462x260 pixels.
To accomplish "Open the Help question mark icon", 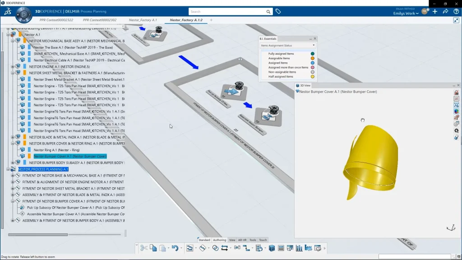I will pyautogui.click(x=456, y=11).
